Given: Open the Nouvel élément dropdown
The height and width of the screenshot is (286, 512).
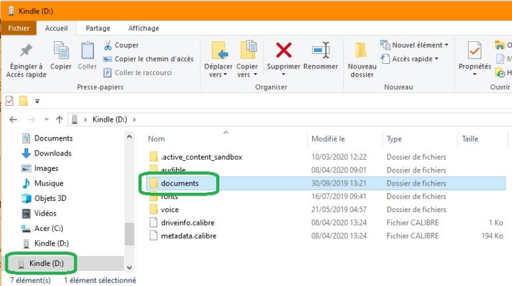Looking at the screenshot, I should pos(414,45).
